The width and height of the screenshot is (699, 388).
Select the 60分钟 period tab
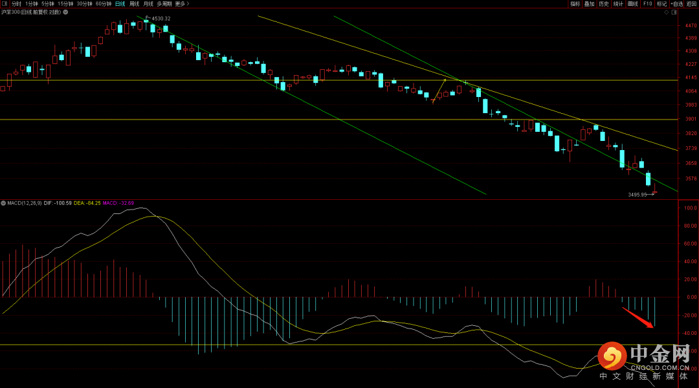(x=104, y=4)
